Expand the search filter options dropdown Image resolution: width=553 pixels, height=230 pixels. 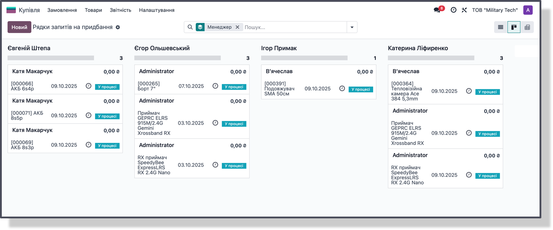pos(352,27)
